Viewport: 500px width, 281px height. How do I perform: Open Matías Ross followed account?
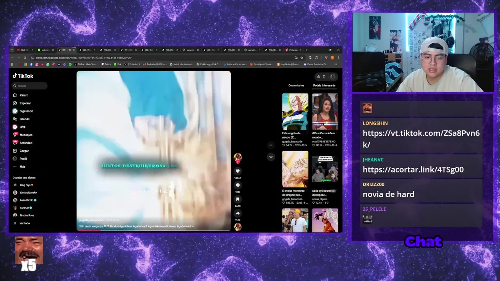coord(24,215)
